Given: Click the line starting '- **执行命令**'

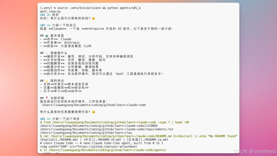Looking at the screenshot, I should click(101, 74).
